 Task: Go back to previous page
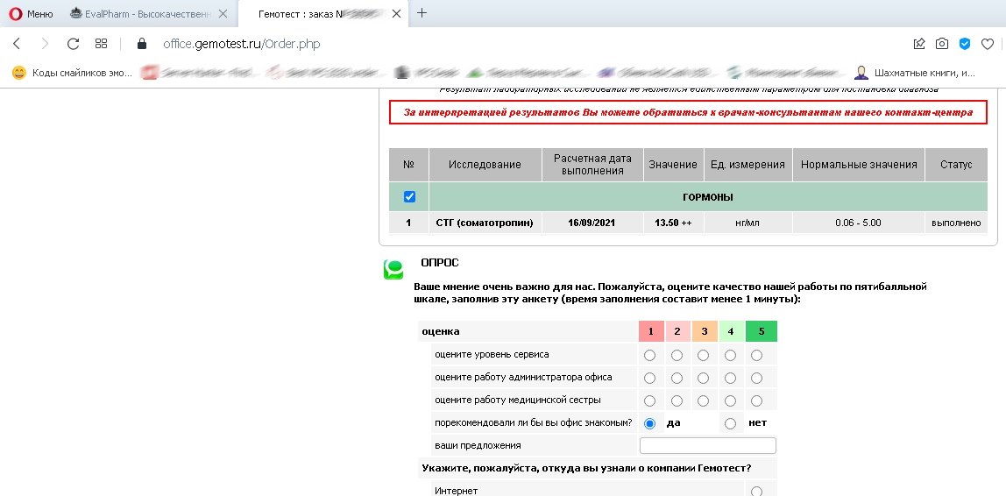pyautogui.click(x=17, y=44)
